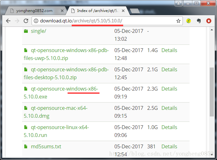Click the 05-Dec-2017 09:19 date entry

tap(129, 93)
